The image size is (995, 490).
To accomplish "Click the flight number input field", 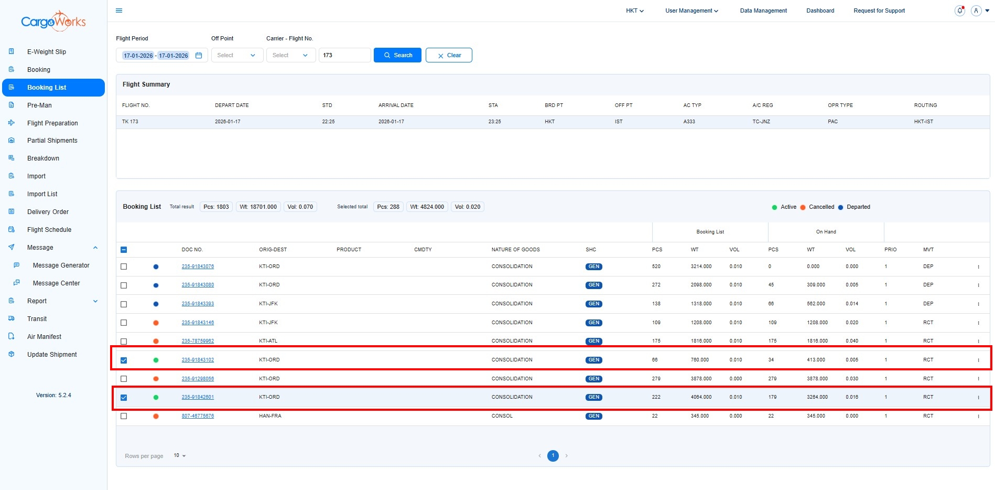I will (344, 55).
